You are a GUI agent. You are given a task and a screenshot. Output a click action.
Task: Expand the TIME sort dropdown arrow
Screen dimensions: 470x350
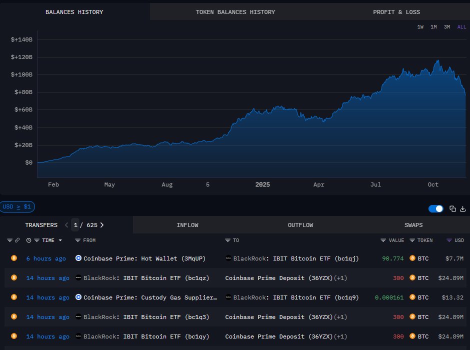(x=60, y=240)
